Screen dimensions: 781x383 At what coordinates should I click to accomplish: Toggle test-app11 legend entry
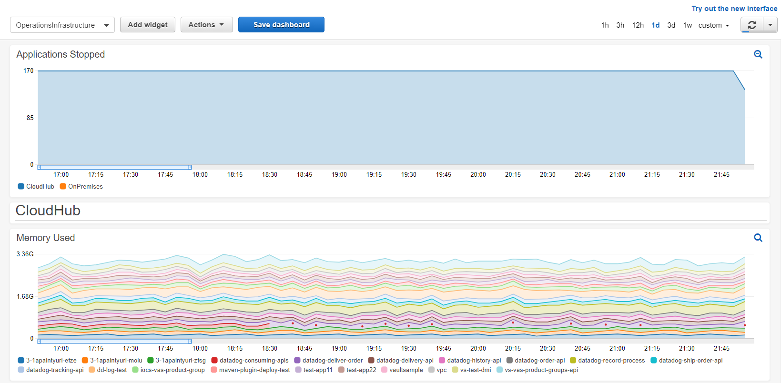314,370
